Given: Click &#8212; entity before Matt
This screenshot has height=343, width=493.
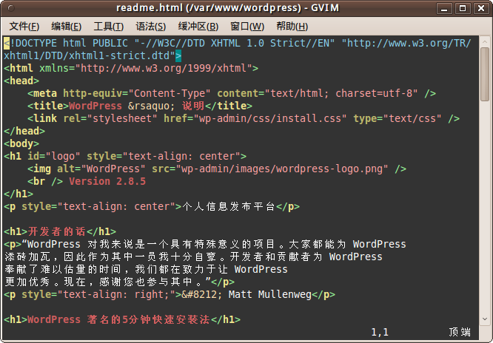Looking at the screenshot, I should pos(202,294).
